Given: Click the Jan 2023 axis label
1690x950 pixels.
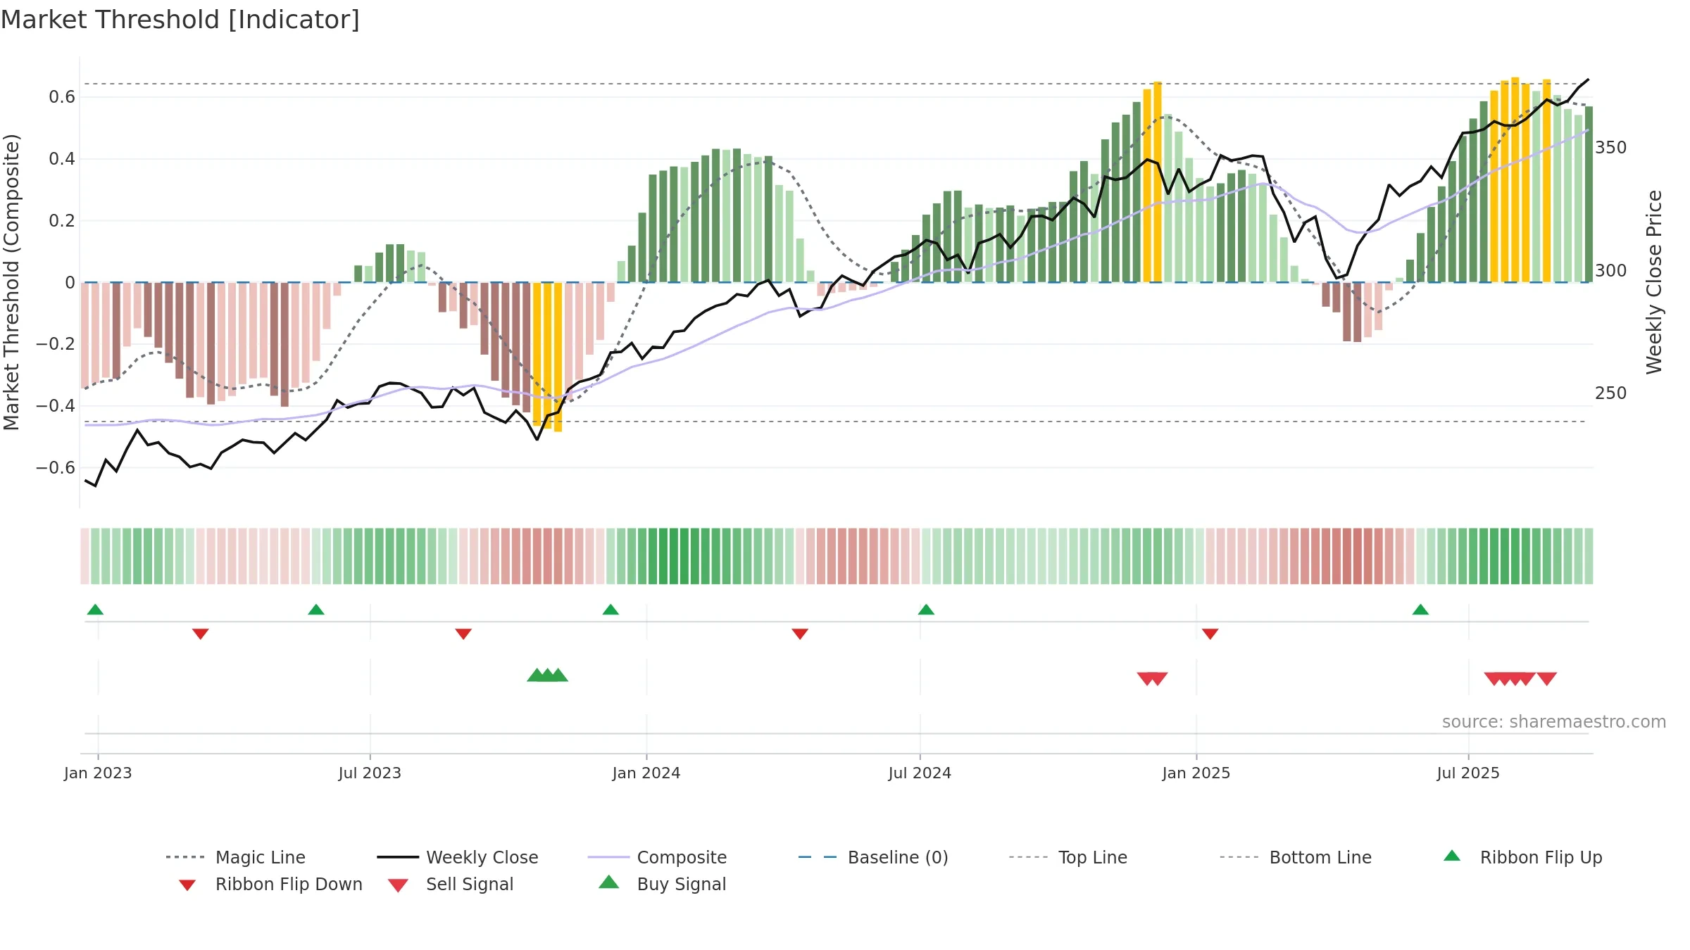Looking at the screenshot, I should [x=98, y=773].
